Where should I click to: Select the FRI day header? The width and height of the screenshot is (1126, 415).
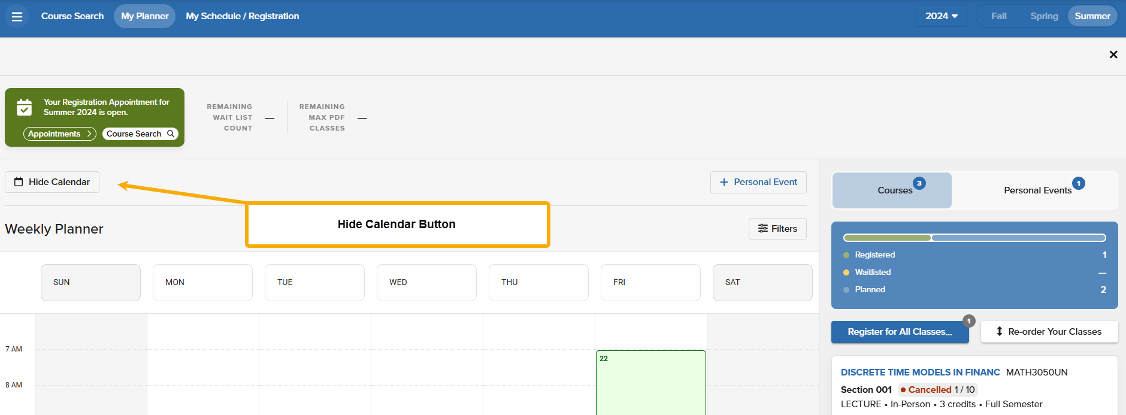[x=650, y=283]
